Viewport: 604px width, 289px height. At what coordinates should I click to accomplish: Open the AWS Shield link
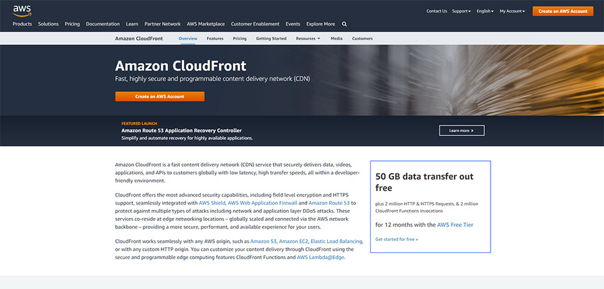(213, 203)
